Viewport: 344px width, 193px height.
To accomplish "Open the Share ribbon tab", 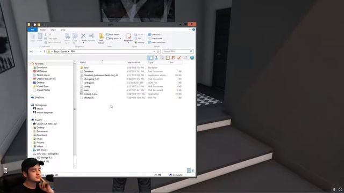I will tap(53, 30).
